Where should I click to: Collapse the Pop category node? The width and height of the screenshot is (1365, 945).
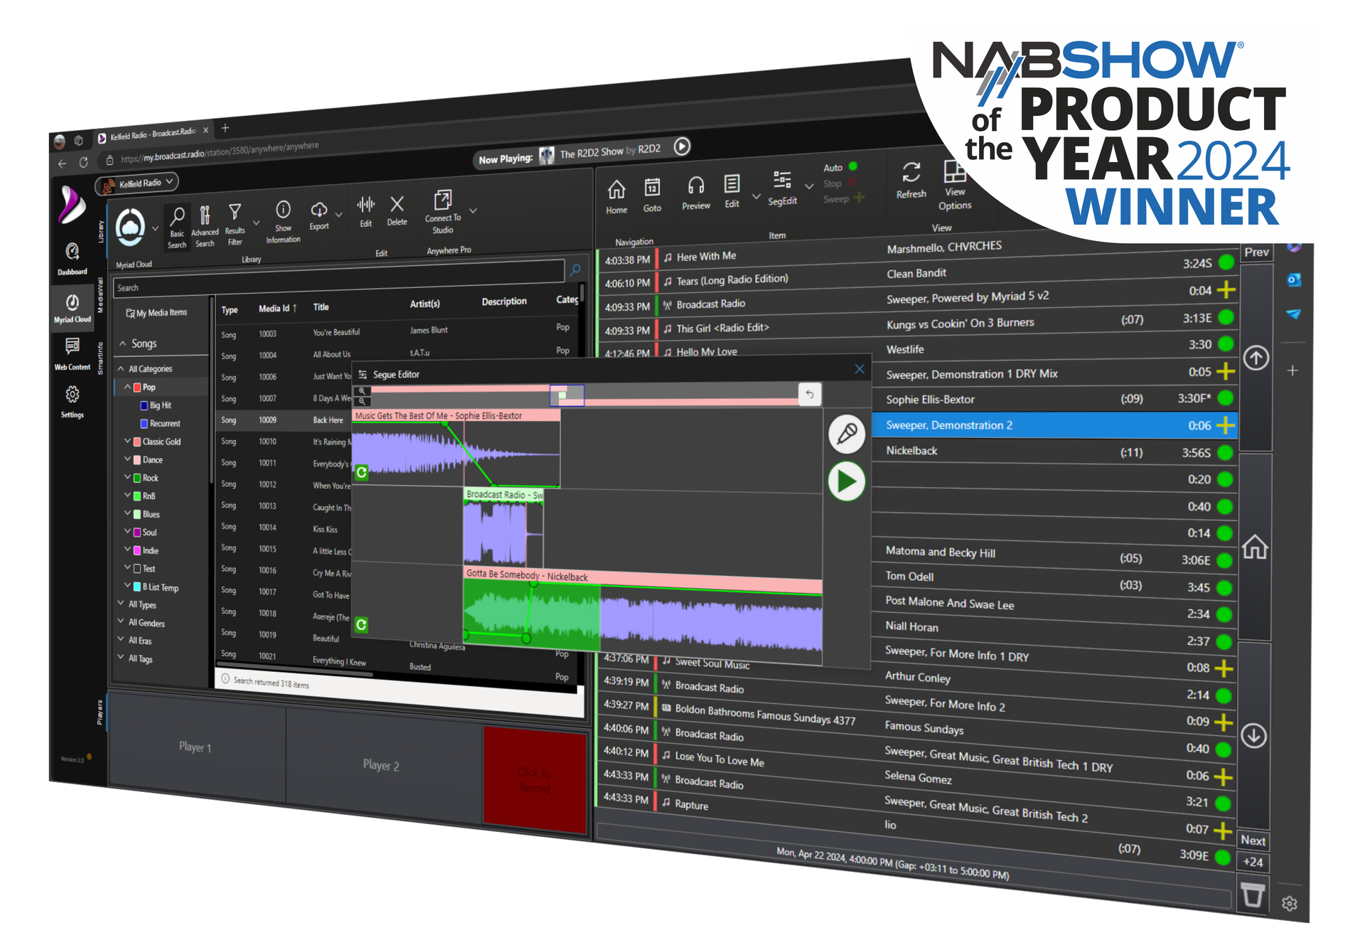pyautogui.click(x=127, y=387)
